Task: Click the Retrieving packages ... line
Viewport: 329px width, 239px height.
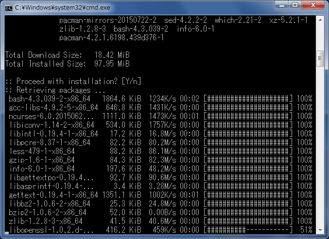Action: (x=55, y=90)
